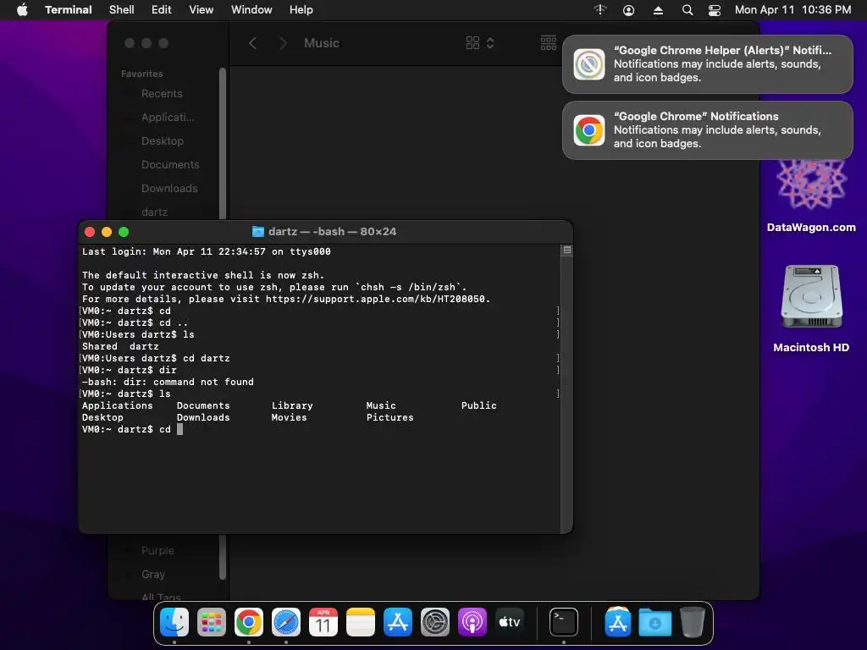
Task: Select Gray tag in Finder sidebar
Action: 153,575
